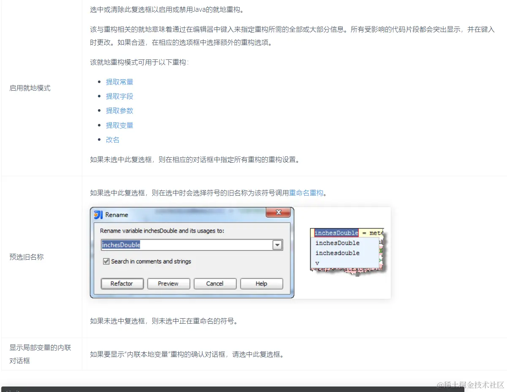Toggle Search in comments and strings checkbox
The height and width of the screenshot is (392, 507).
[x=106, y=261]
